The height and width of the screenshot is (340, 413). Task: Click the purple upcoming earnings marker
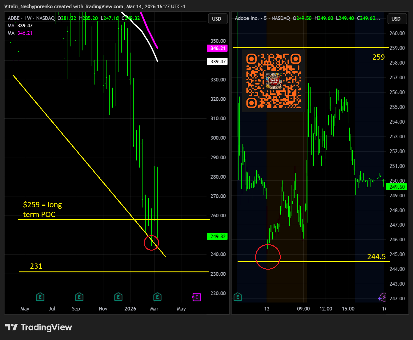point(196,297)
